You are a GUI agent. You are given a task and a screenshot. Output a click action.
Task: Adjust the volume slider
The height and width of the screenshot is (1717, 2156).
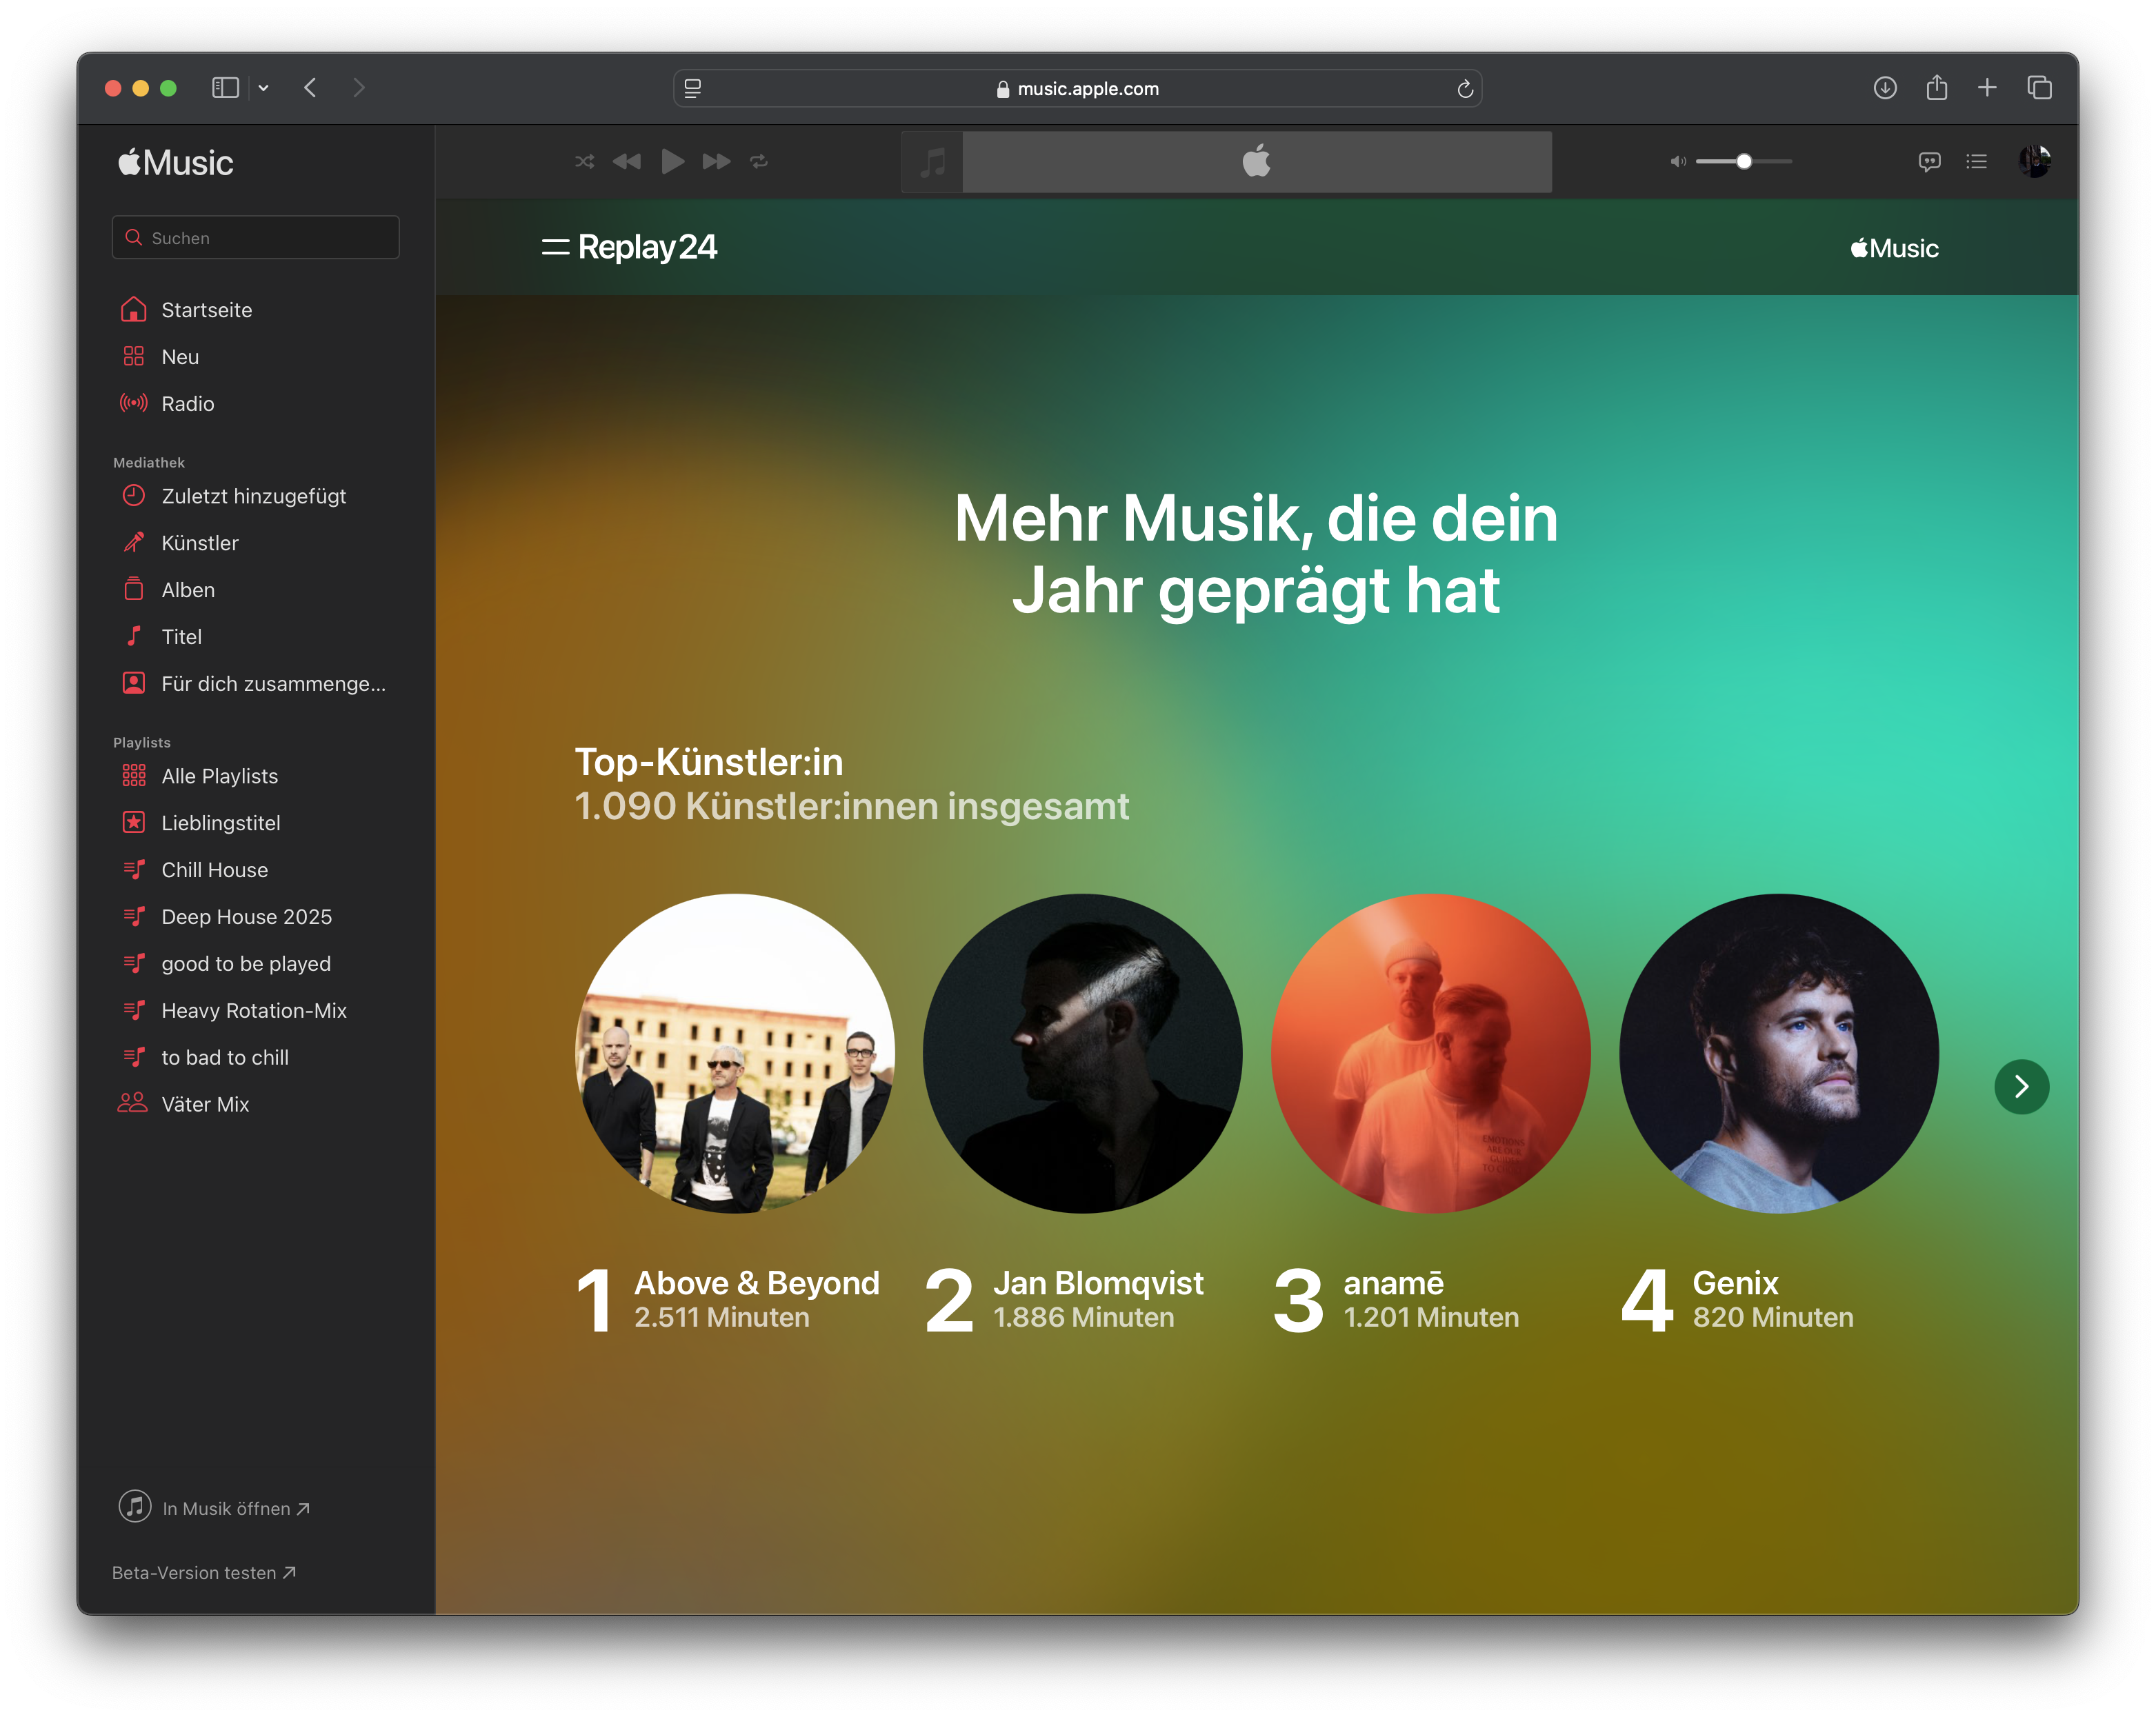click(x=1743, y=161)
